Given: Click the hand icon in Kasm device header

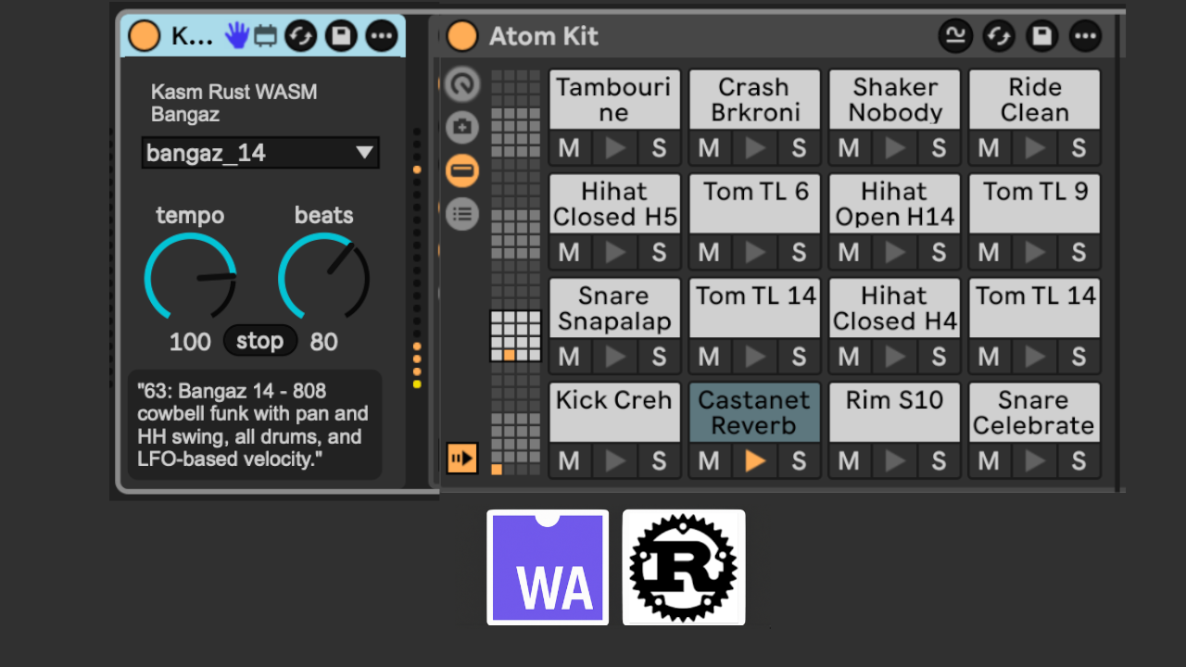Looking at the screenshot, I should [238, 36].
